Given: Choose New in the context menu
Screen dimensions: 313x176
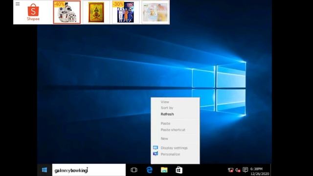Looking at the screenshot, I should point(164,138).
